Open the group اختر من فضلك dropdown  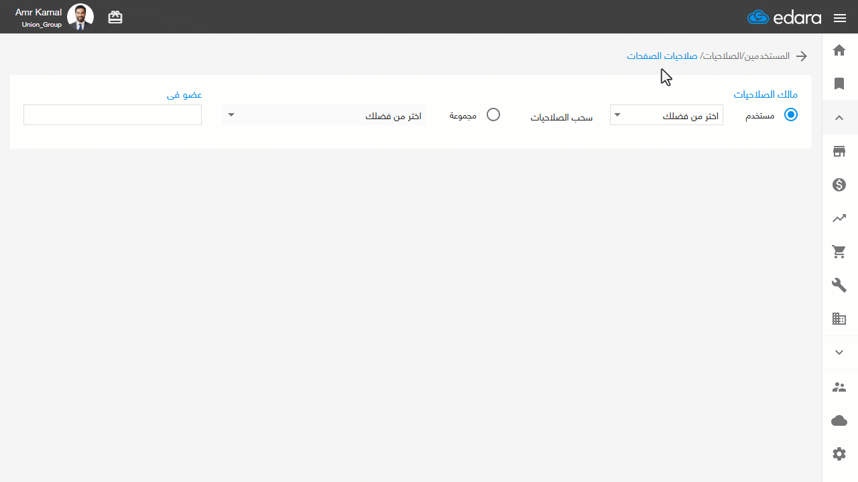tap(324, 115)
